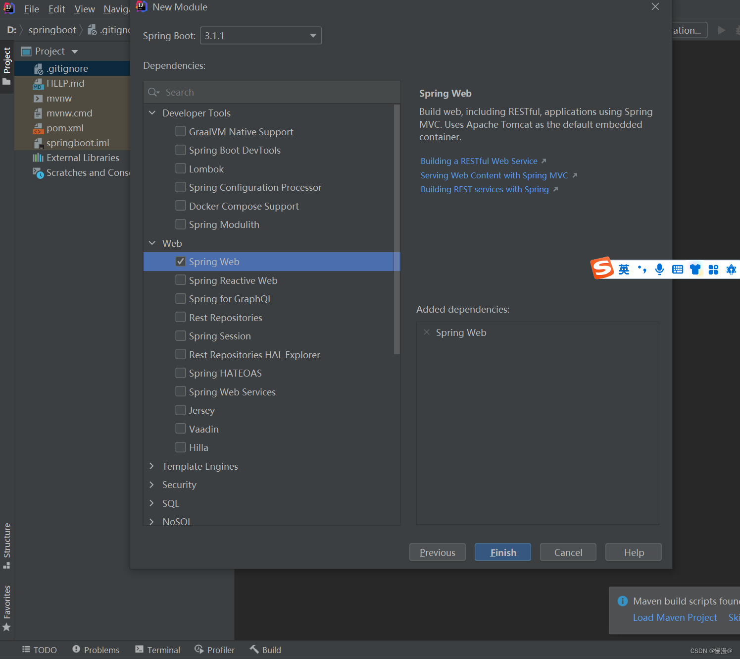The width and height of the screenshot is (740, 659).
Task: Click the dependencies Search field
Action: (x=272, y=92)
